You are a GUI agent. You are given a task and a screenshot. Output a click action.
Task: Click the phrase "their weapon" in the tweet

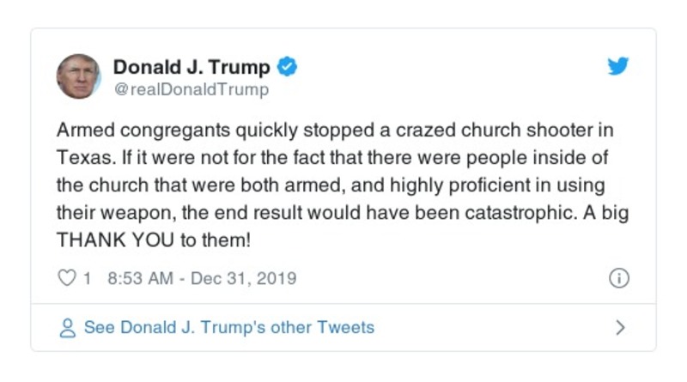(106, 212)
